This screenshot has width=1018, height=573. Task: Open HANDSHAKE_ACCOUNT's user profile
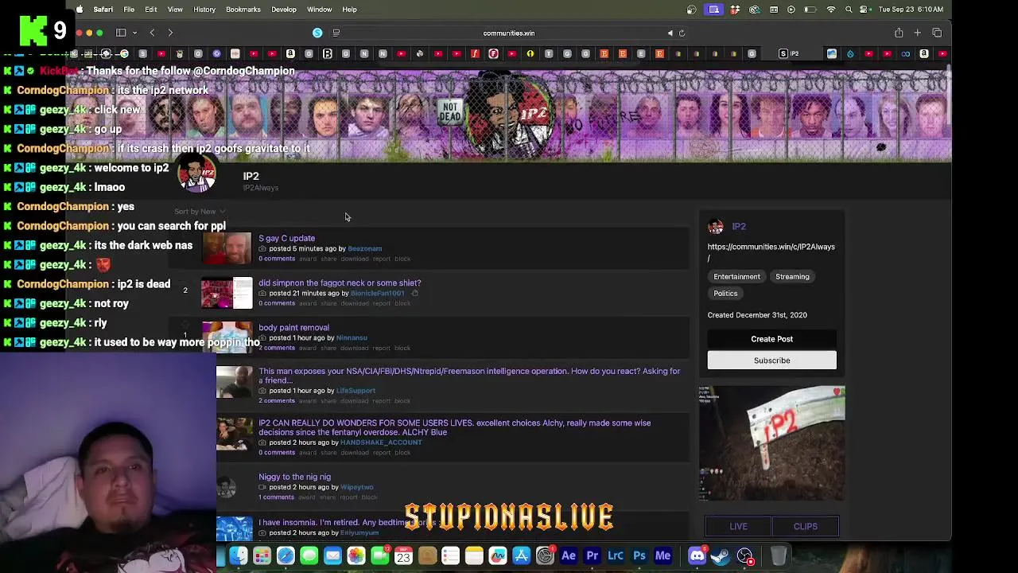click(381, 442)
